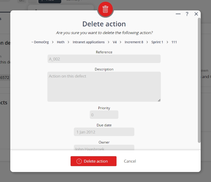211x182 pixels.
Task: Navigate to Hoth in the breadcrumb
Action: click(x=61, y=42)
